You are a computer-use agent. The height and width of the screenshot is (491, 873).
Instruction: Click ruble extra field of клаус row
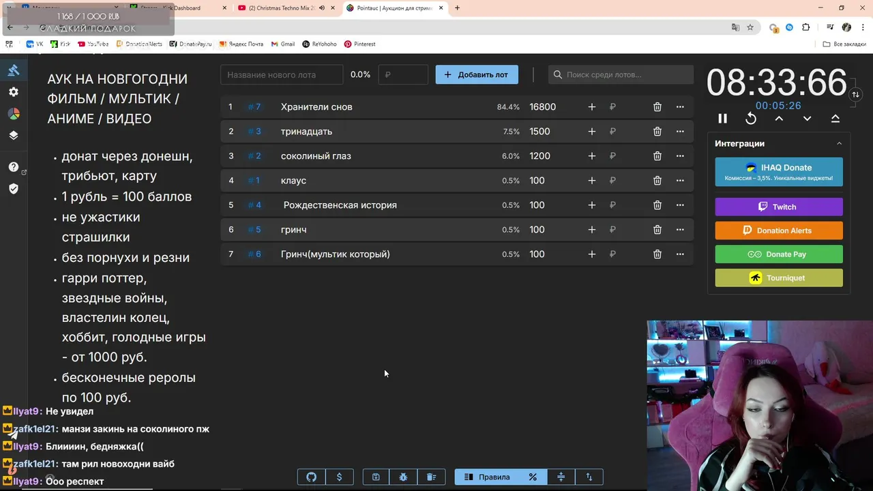click(x=612, y=181)
